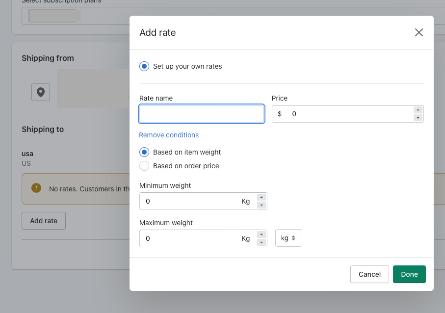Image resolution: width=445 pixels, height=313 pixels.
Task: Open the kg weight unit dropdown
Action: point(288,238)
